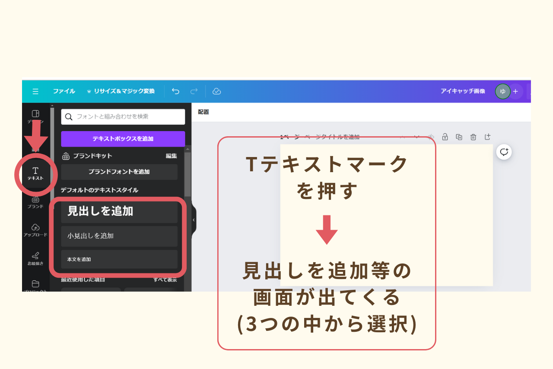
Task: Open the Design tab in sidebar
Action: coord(35,116)
